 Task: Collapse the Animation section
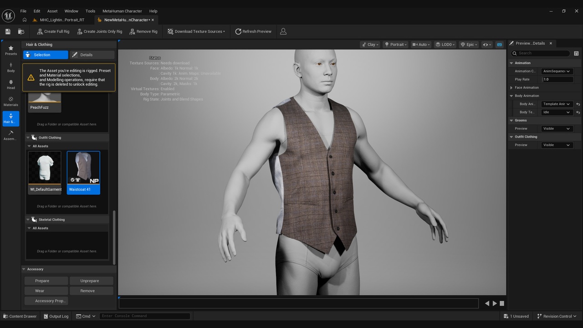point(511,63)
